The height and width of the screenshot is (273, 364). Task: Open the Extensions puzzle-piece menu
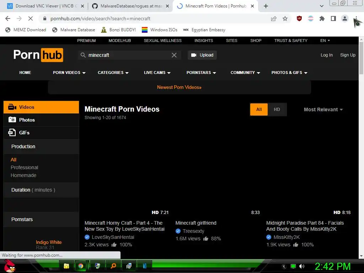tap(322, 18)
